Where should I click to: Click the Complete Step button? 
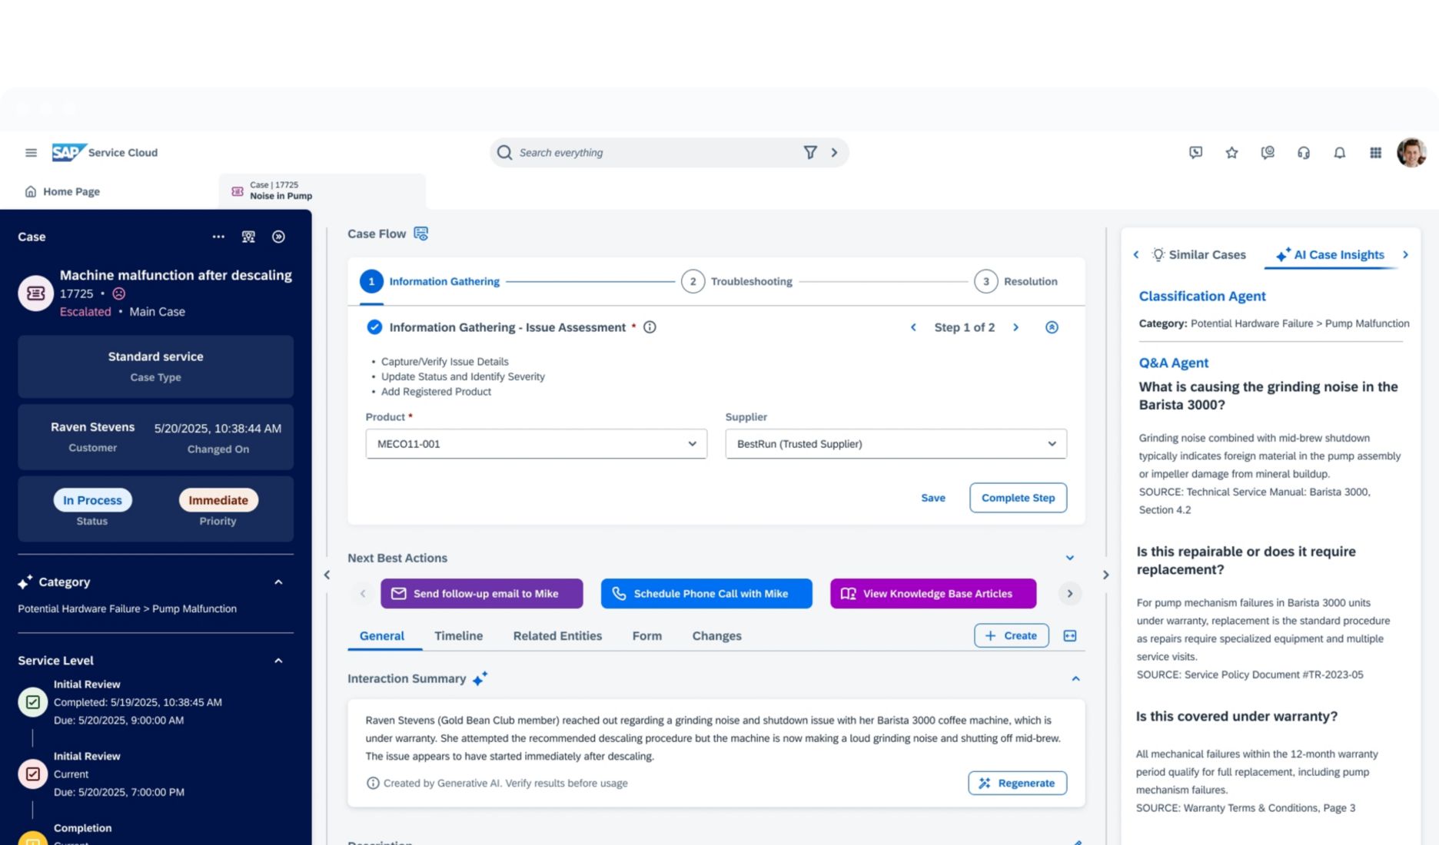click(x=1018, y=498)
